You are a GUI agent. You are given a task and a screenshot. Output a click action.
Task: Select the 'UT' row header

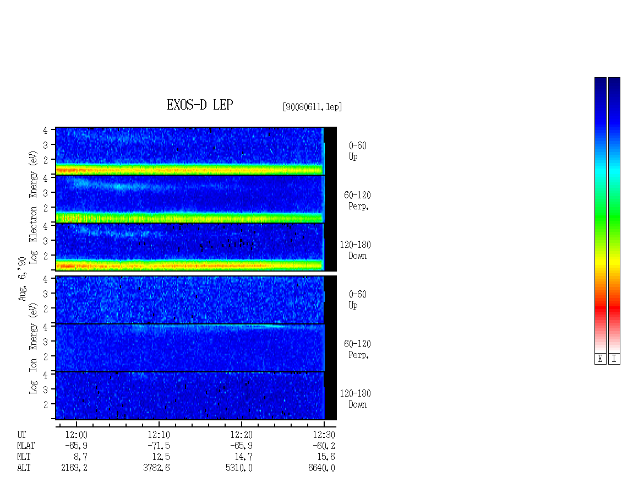21,435
